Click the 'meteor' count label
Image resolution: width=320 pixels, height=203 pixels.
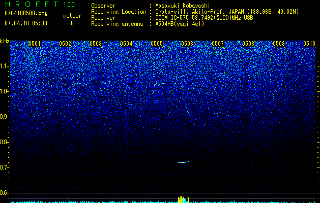tap(72, 16)
